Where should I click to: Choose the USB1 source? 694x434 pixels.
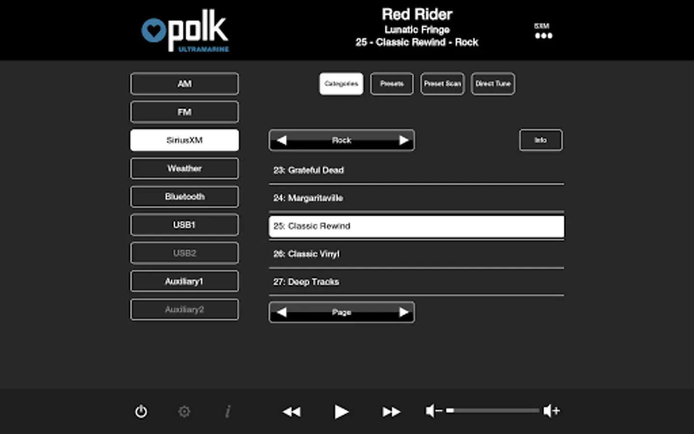point(184,225)
